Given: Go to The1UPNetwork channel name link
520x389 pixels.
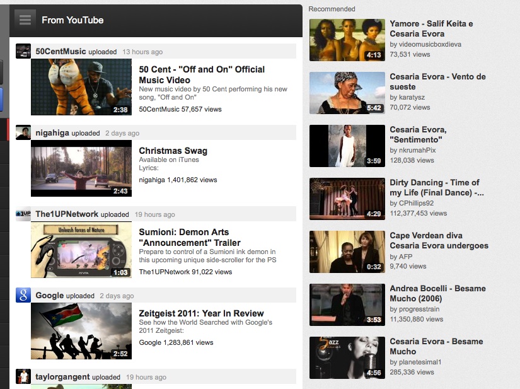Looking at the screenshot, I should (x=67, y=214).
